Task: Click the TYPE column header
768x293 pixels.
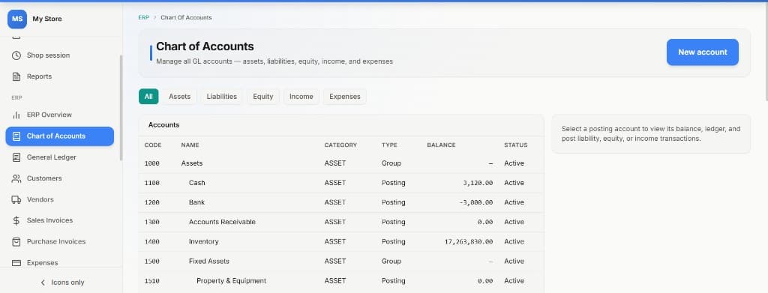Action: click(x=389, y=145)
